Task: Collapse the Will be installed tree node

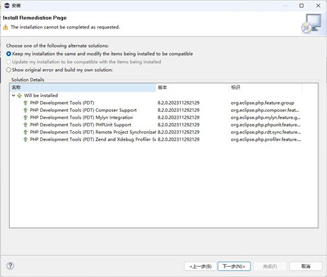Action: [14, 95]
